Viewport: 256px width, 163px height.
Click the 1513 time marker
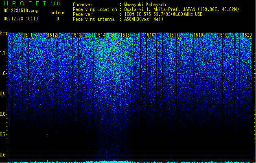77,35
